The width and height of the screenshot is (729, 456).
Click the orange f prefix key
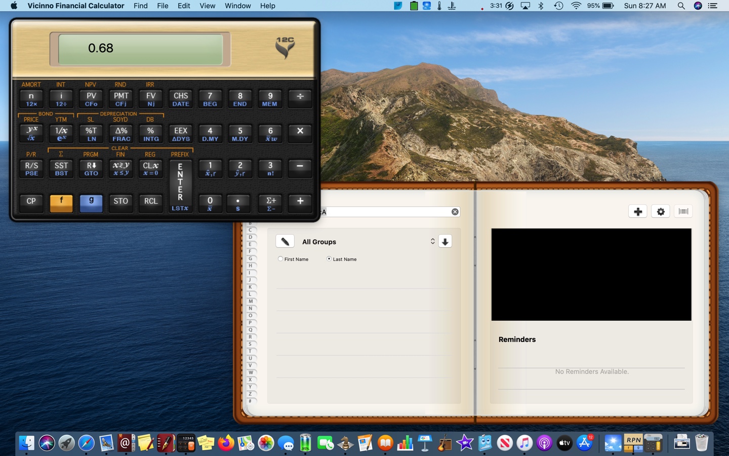click(61, 203)
